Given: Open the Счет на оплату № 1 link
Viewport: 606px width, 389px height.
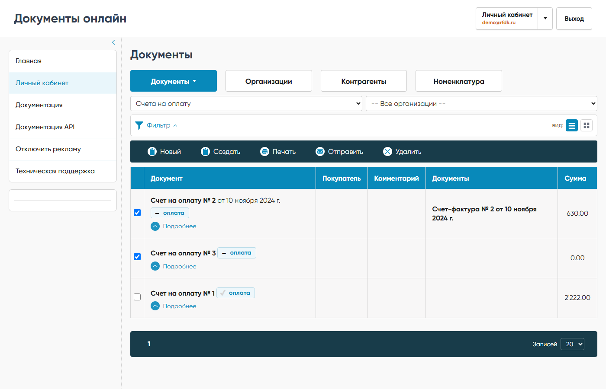Looking at the screenshot, I should (183, 293).
